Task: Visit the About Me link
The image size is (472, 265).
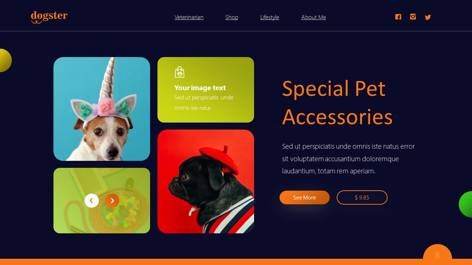Action: 313,17
